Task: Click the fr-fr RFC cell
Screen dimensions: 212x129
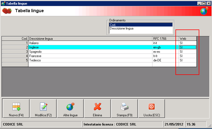Action: pos(165,56)
